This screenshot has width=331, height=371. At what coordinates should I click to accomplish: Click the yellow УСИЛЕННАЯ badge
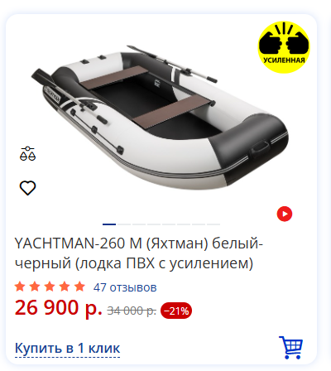(x=284, y=47)
